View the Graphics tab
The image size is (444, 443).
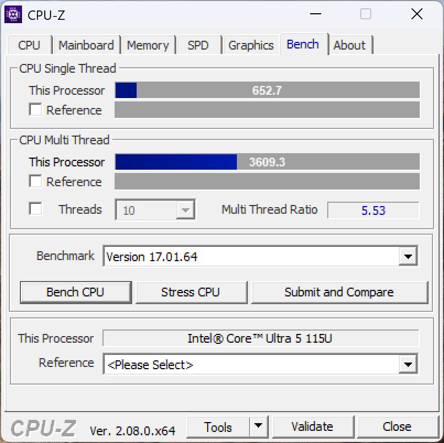[x=251, y=45]
